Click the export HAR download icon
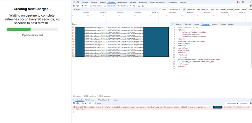This screenshot has height=123, width=252. click(x=143, y=6)
